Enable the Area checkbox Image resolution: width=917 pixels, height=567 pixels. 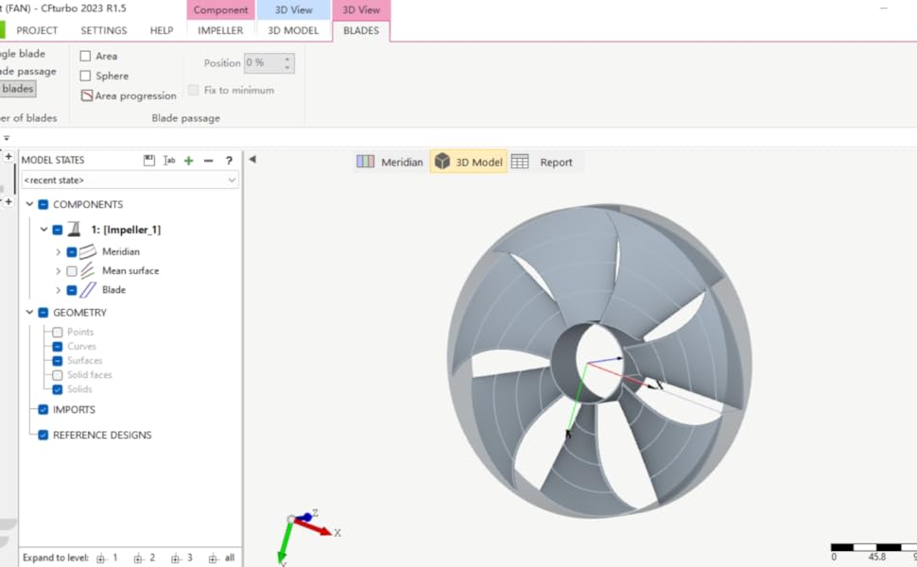[x=86, y=57]
